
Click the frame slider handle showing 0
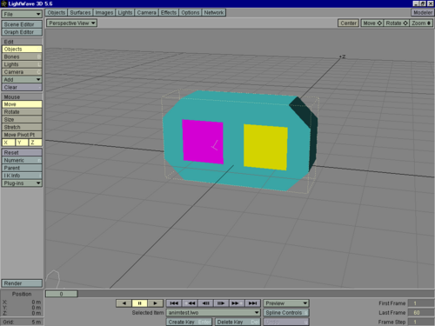click(62, 294)
